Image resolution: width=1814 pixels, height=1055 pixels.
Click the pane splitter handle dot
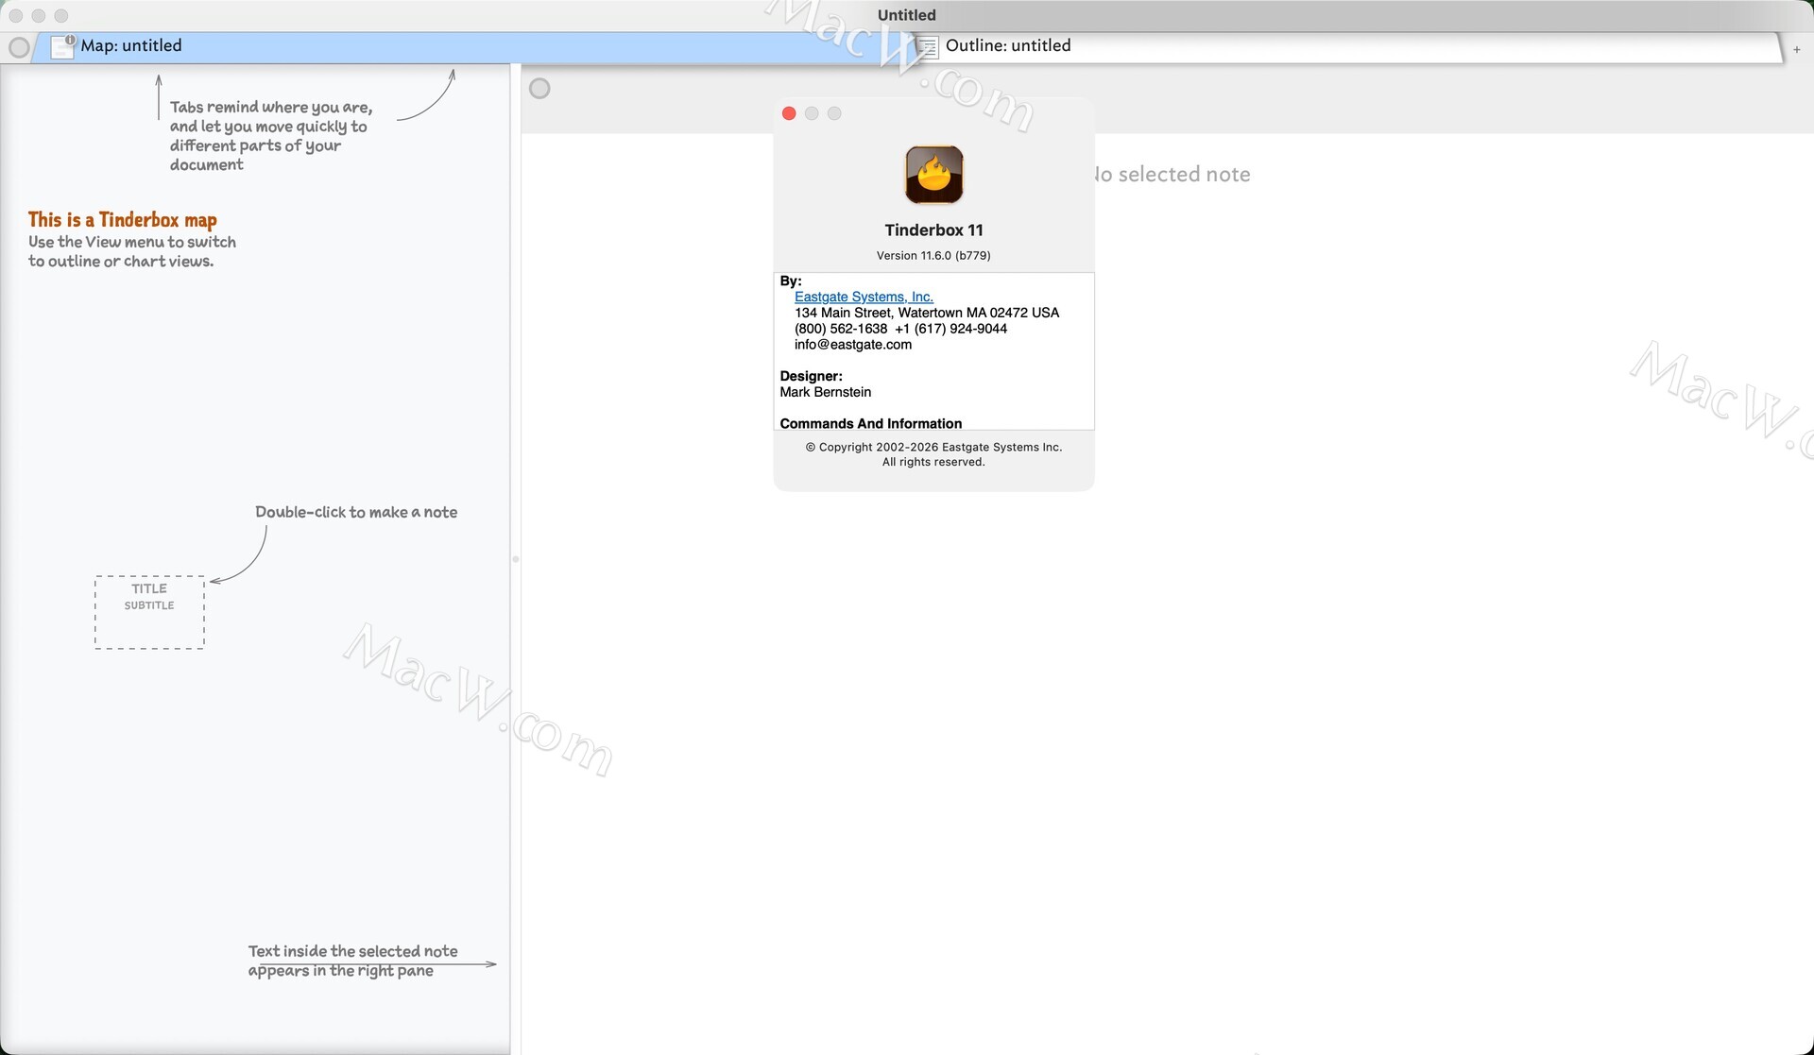515,559
